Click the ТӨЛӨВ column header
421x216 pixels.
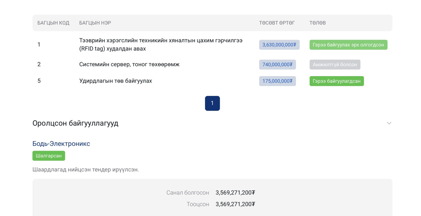coord(317,23)
